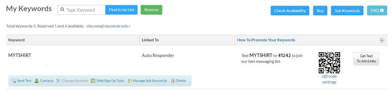
Task: Click the search magnifier icon
Action: [x=62, y=10]
